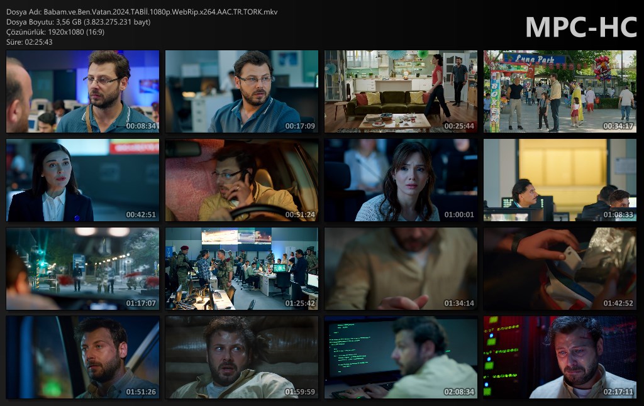644x406 pixels.
Task: Pick the living room thumbnail at 00:25:44
Action: pyautogui.click(x=401, y=92)
